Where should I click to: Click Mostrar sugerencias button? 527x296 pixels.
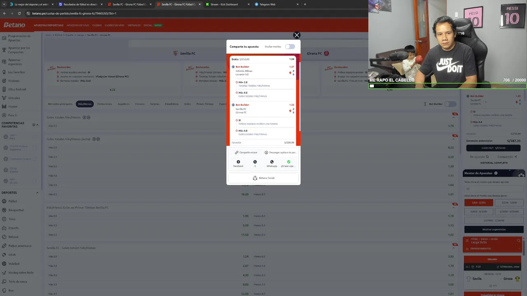pyautogui.click(x=494, y=229)
